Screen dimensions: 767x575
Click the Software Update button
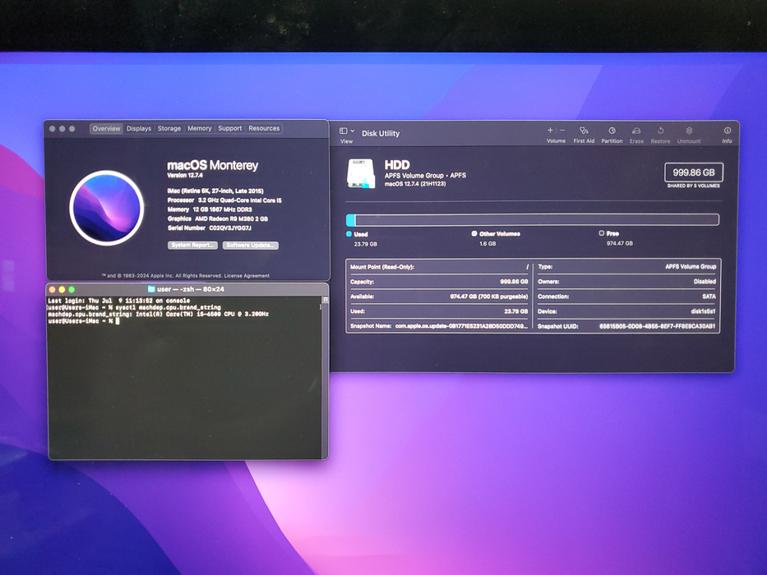coord(251,246)
